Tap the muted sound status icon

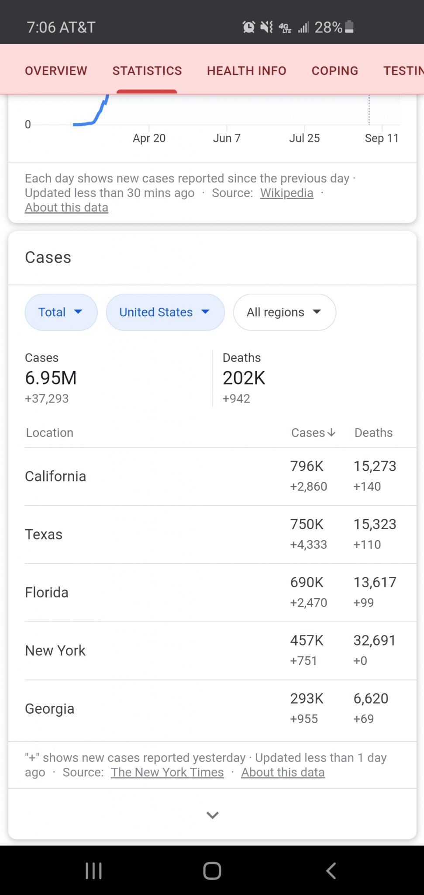(x=266, y=27)
